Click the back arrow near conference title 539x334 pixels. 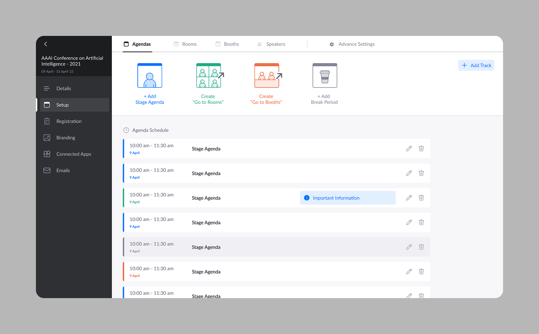(x=45, y=44)
